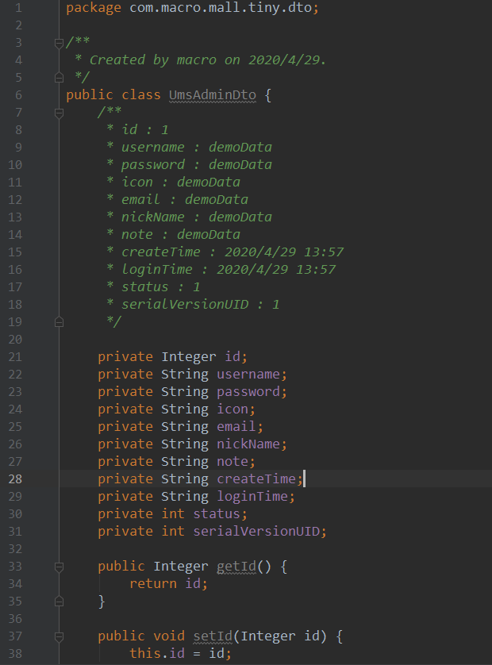Click the loginTime field identifier
The height and width of the screenshot is (665, 492).
pos(252,497)
